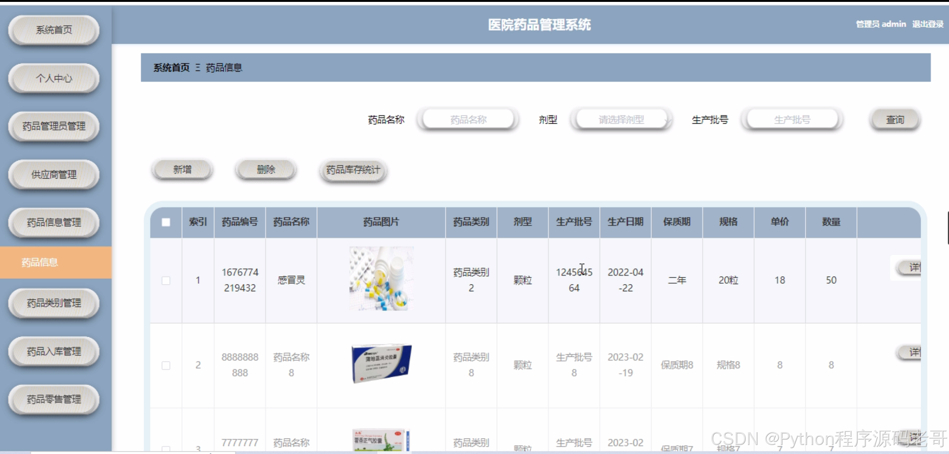Image resolution: width=949 pixels, height=454 pixels.
Task: Click into the 生产批号 input field
Action: click(x=792, y=120)
